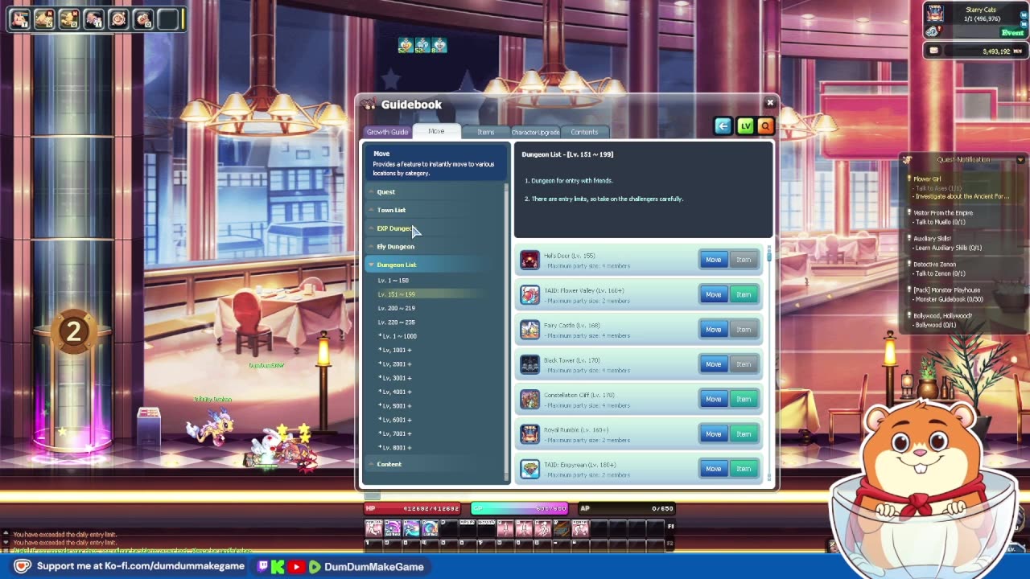Viewport: 1030px width, 579px height.
Task: Click the first top-left menu icon labeled T
Action: [x=20, y=18]
